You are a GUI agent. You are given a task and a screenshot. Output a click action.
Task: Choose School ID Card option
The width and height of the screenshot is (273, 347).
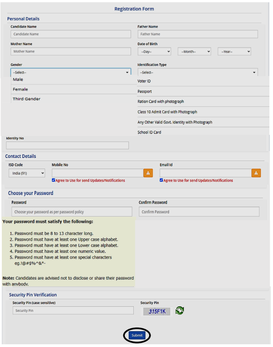coord(149,133)
